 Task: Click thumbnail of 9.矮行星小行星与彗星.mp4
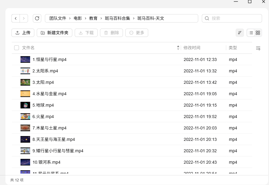pos(25,151)
